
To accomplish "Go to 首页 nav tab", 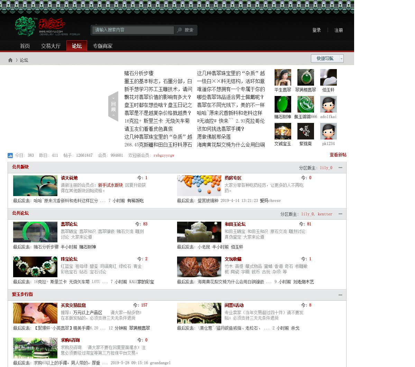I will [25, 46].
